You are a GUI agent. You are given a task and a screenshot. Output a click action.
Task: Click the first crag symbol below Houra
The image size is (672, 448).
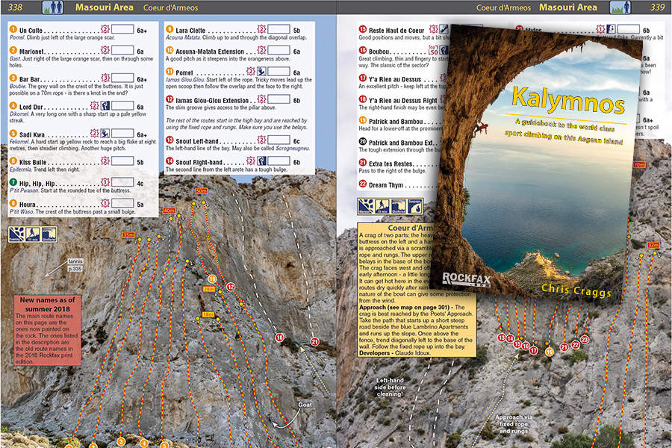(16, 234)
